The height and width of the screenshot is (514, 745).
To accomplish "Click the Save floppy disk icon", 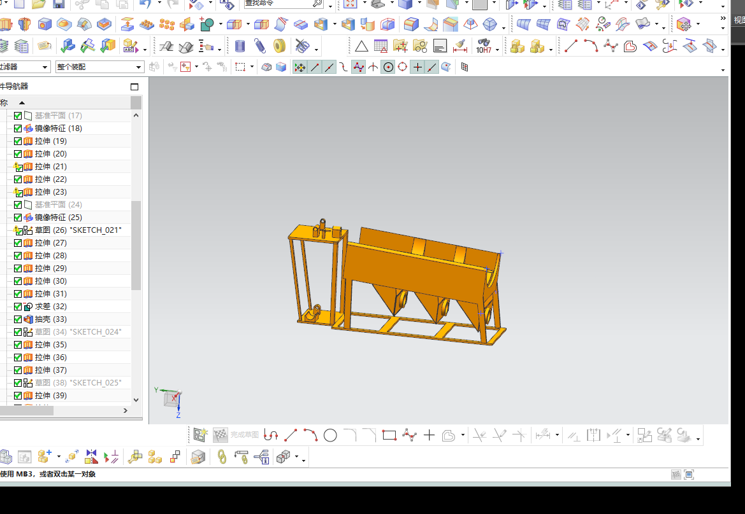I will pyautogui.click(x=59, y=4).
